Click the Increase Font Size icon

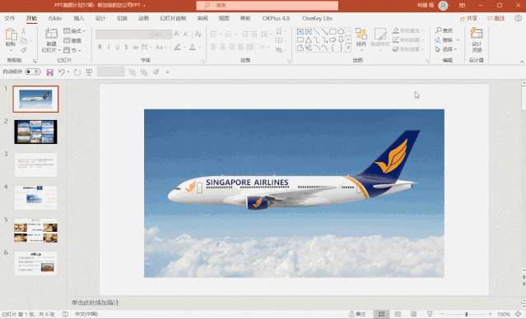point(177,34)
